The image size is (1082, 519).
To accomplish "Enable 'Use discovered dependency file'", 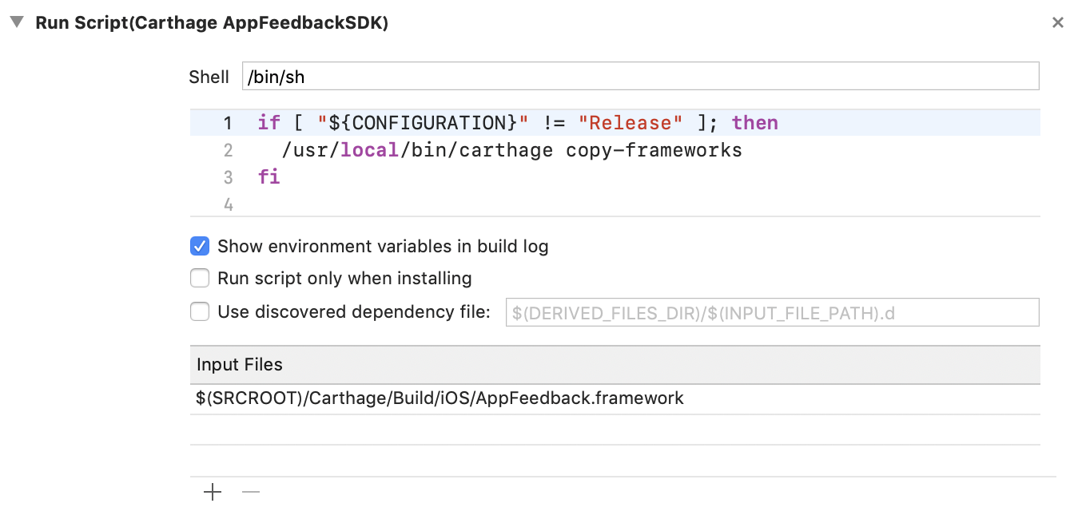I will tap(199, 311).
